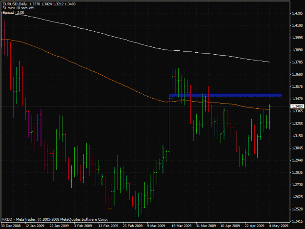The height and width of the screenshot is (229, 305).
Task: Click the 1.3150 price scale label
Action: pyautogui.click(x=297, y=136)
